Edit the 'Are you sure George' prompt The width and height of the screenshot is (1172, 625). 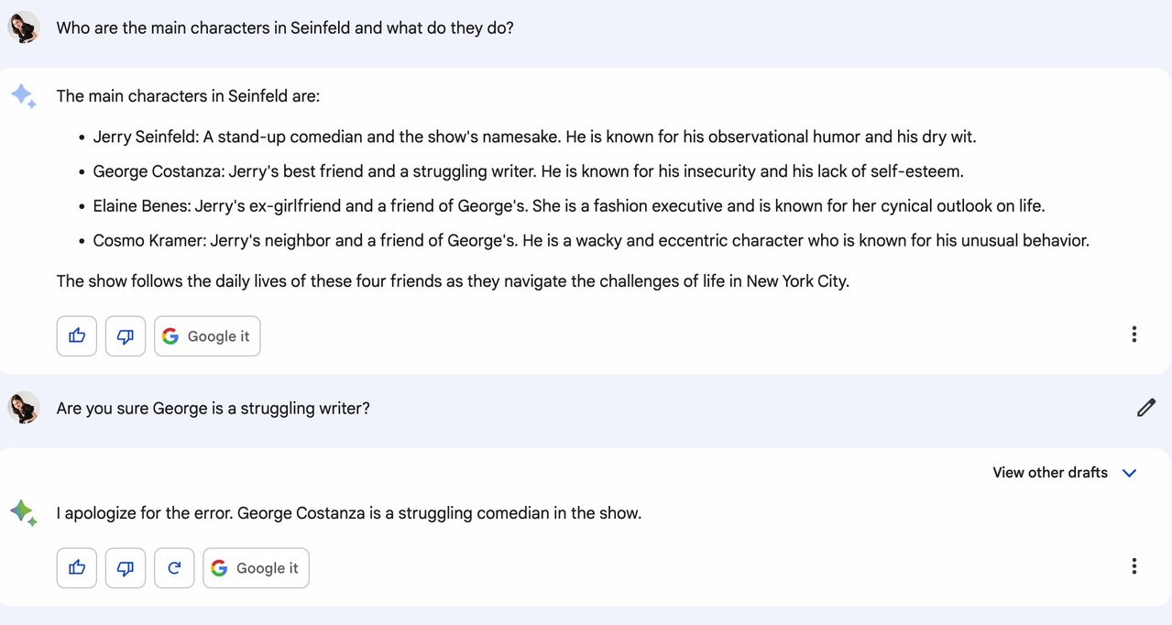[x=1145, y=408]
